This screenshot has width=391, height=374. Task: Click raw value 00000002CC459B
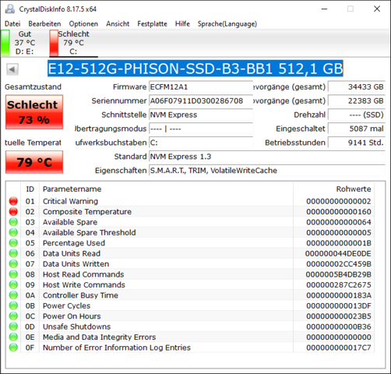pyautogui.click(x=339, y=264)
